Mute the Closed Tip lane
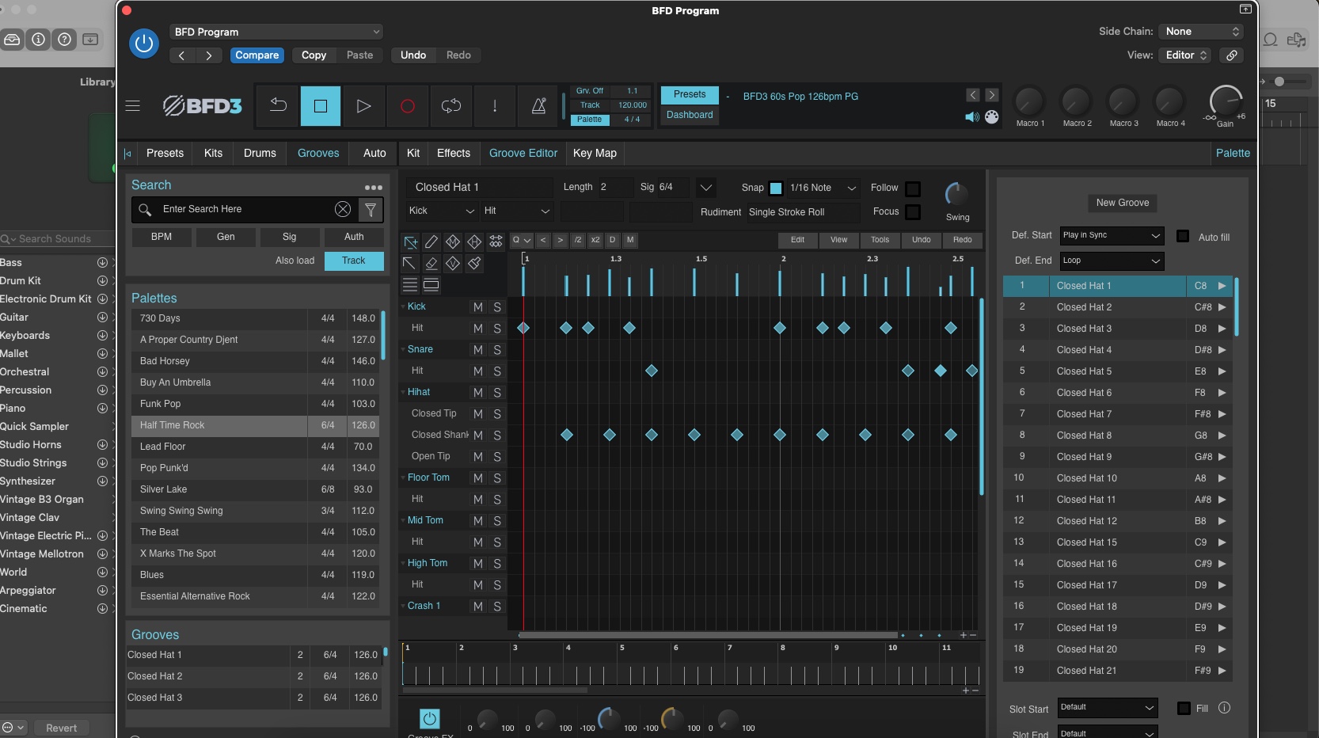The height and width of the screenshot is (738, 1319). pos(477,414)
